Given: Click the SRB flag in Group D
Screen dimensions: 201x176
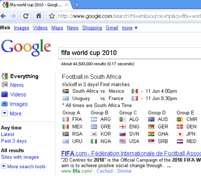Looking at the screenshot, I should pos(151,141).
